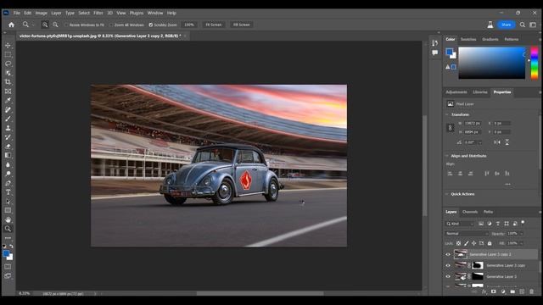543x305 pixels.
Task: Hide Generative Layer 3 copy 2
Action: pyautogui.click(x=448, y=254)
